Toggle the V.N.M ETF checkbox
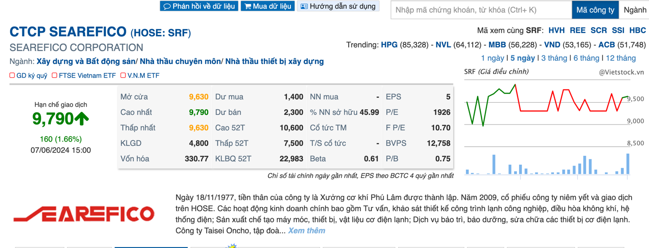649x248 pixels. [123, 75]
